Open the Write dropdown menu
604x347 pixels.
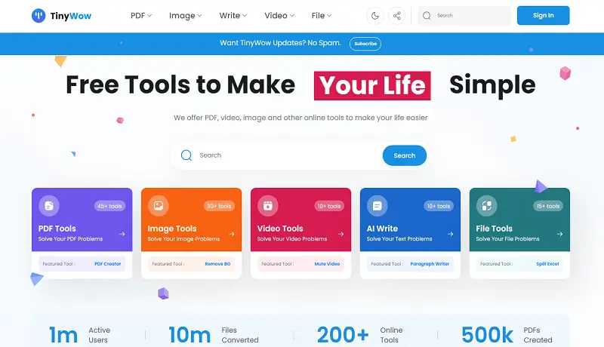click(x=234, y=15)
